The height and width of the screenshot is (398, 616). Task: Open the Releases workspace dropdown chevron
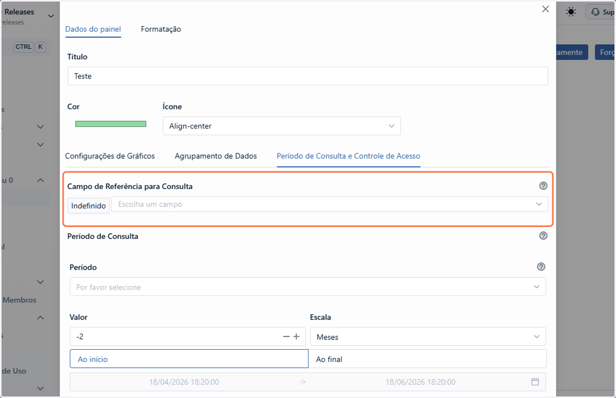51,16
